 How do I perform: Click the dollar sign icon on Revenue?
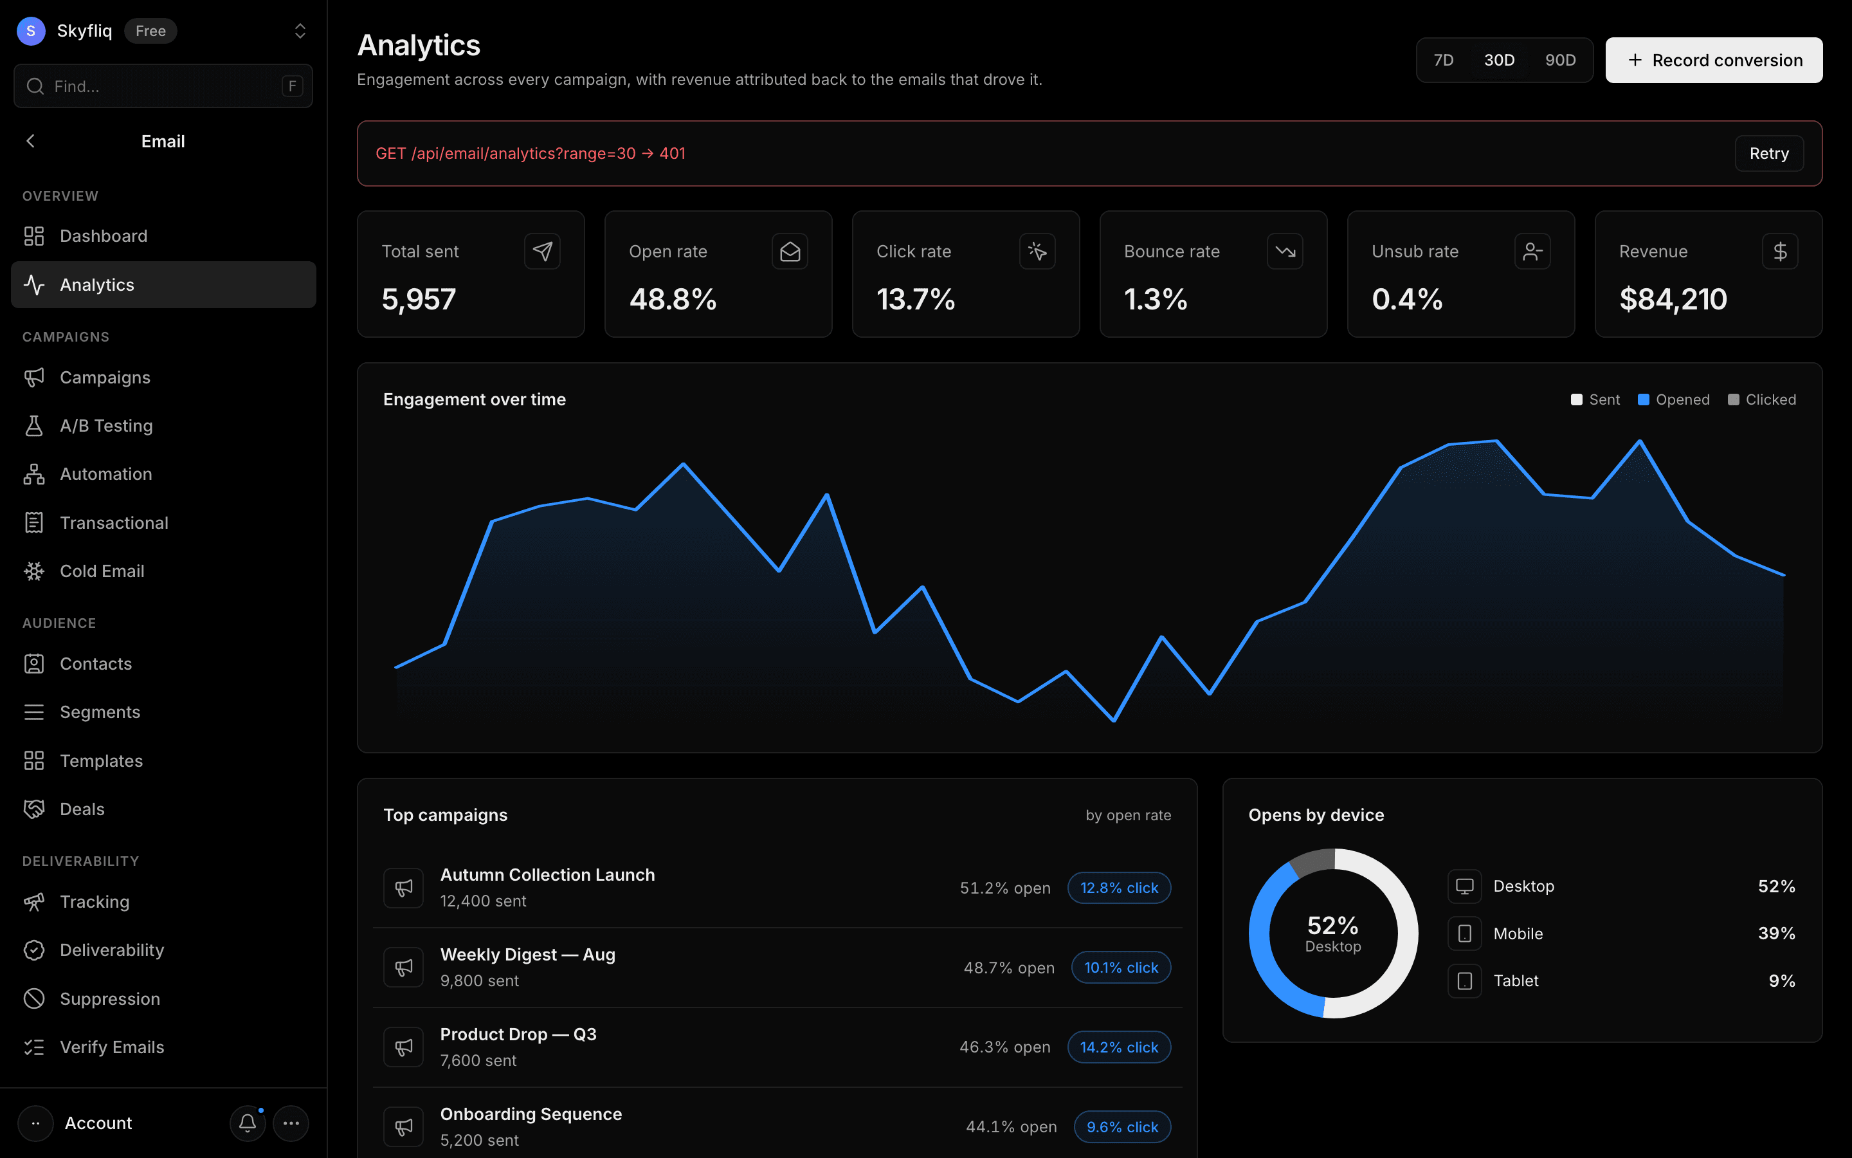1780,251
